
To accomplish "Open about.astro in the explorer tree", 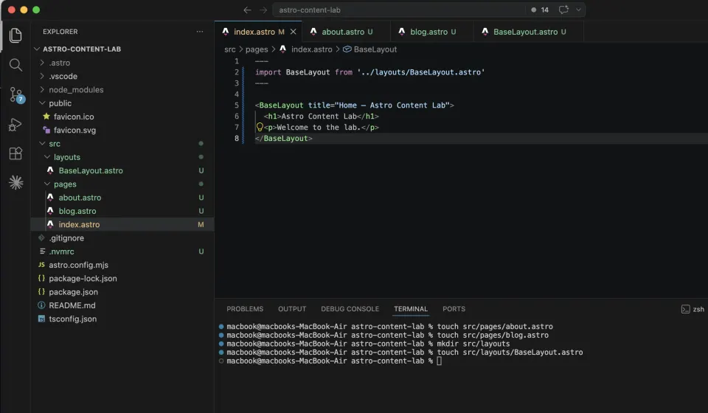I will tap(80, 198).
